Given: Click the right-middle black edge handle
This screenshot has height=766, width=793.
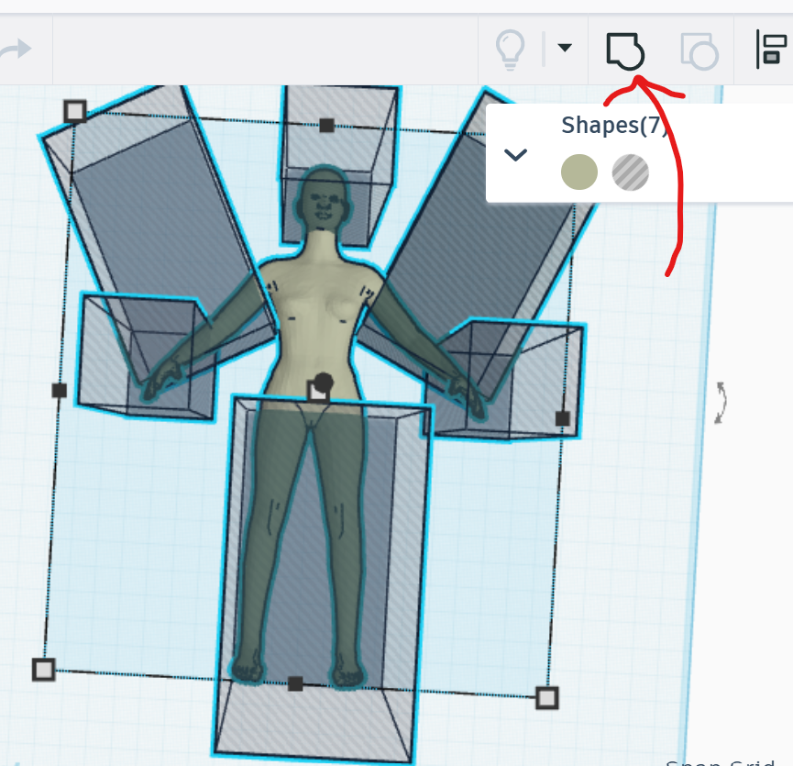Looking at the screenshot, I should coord(562,418).
